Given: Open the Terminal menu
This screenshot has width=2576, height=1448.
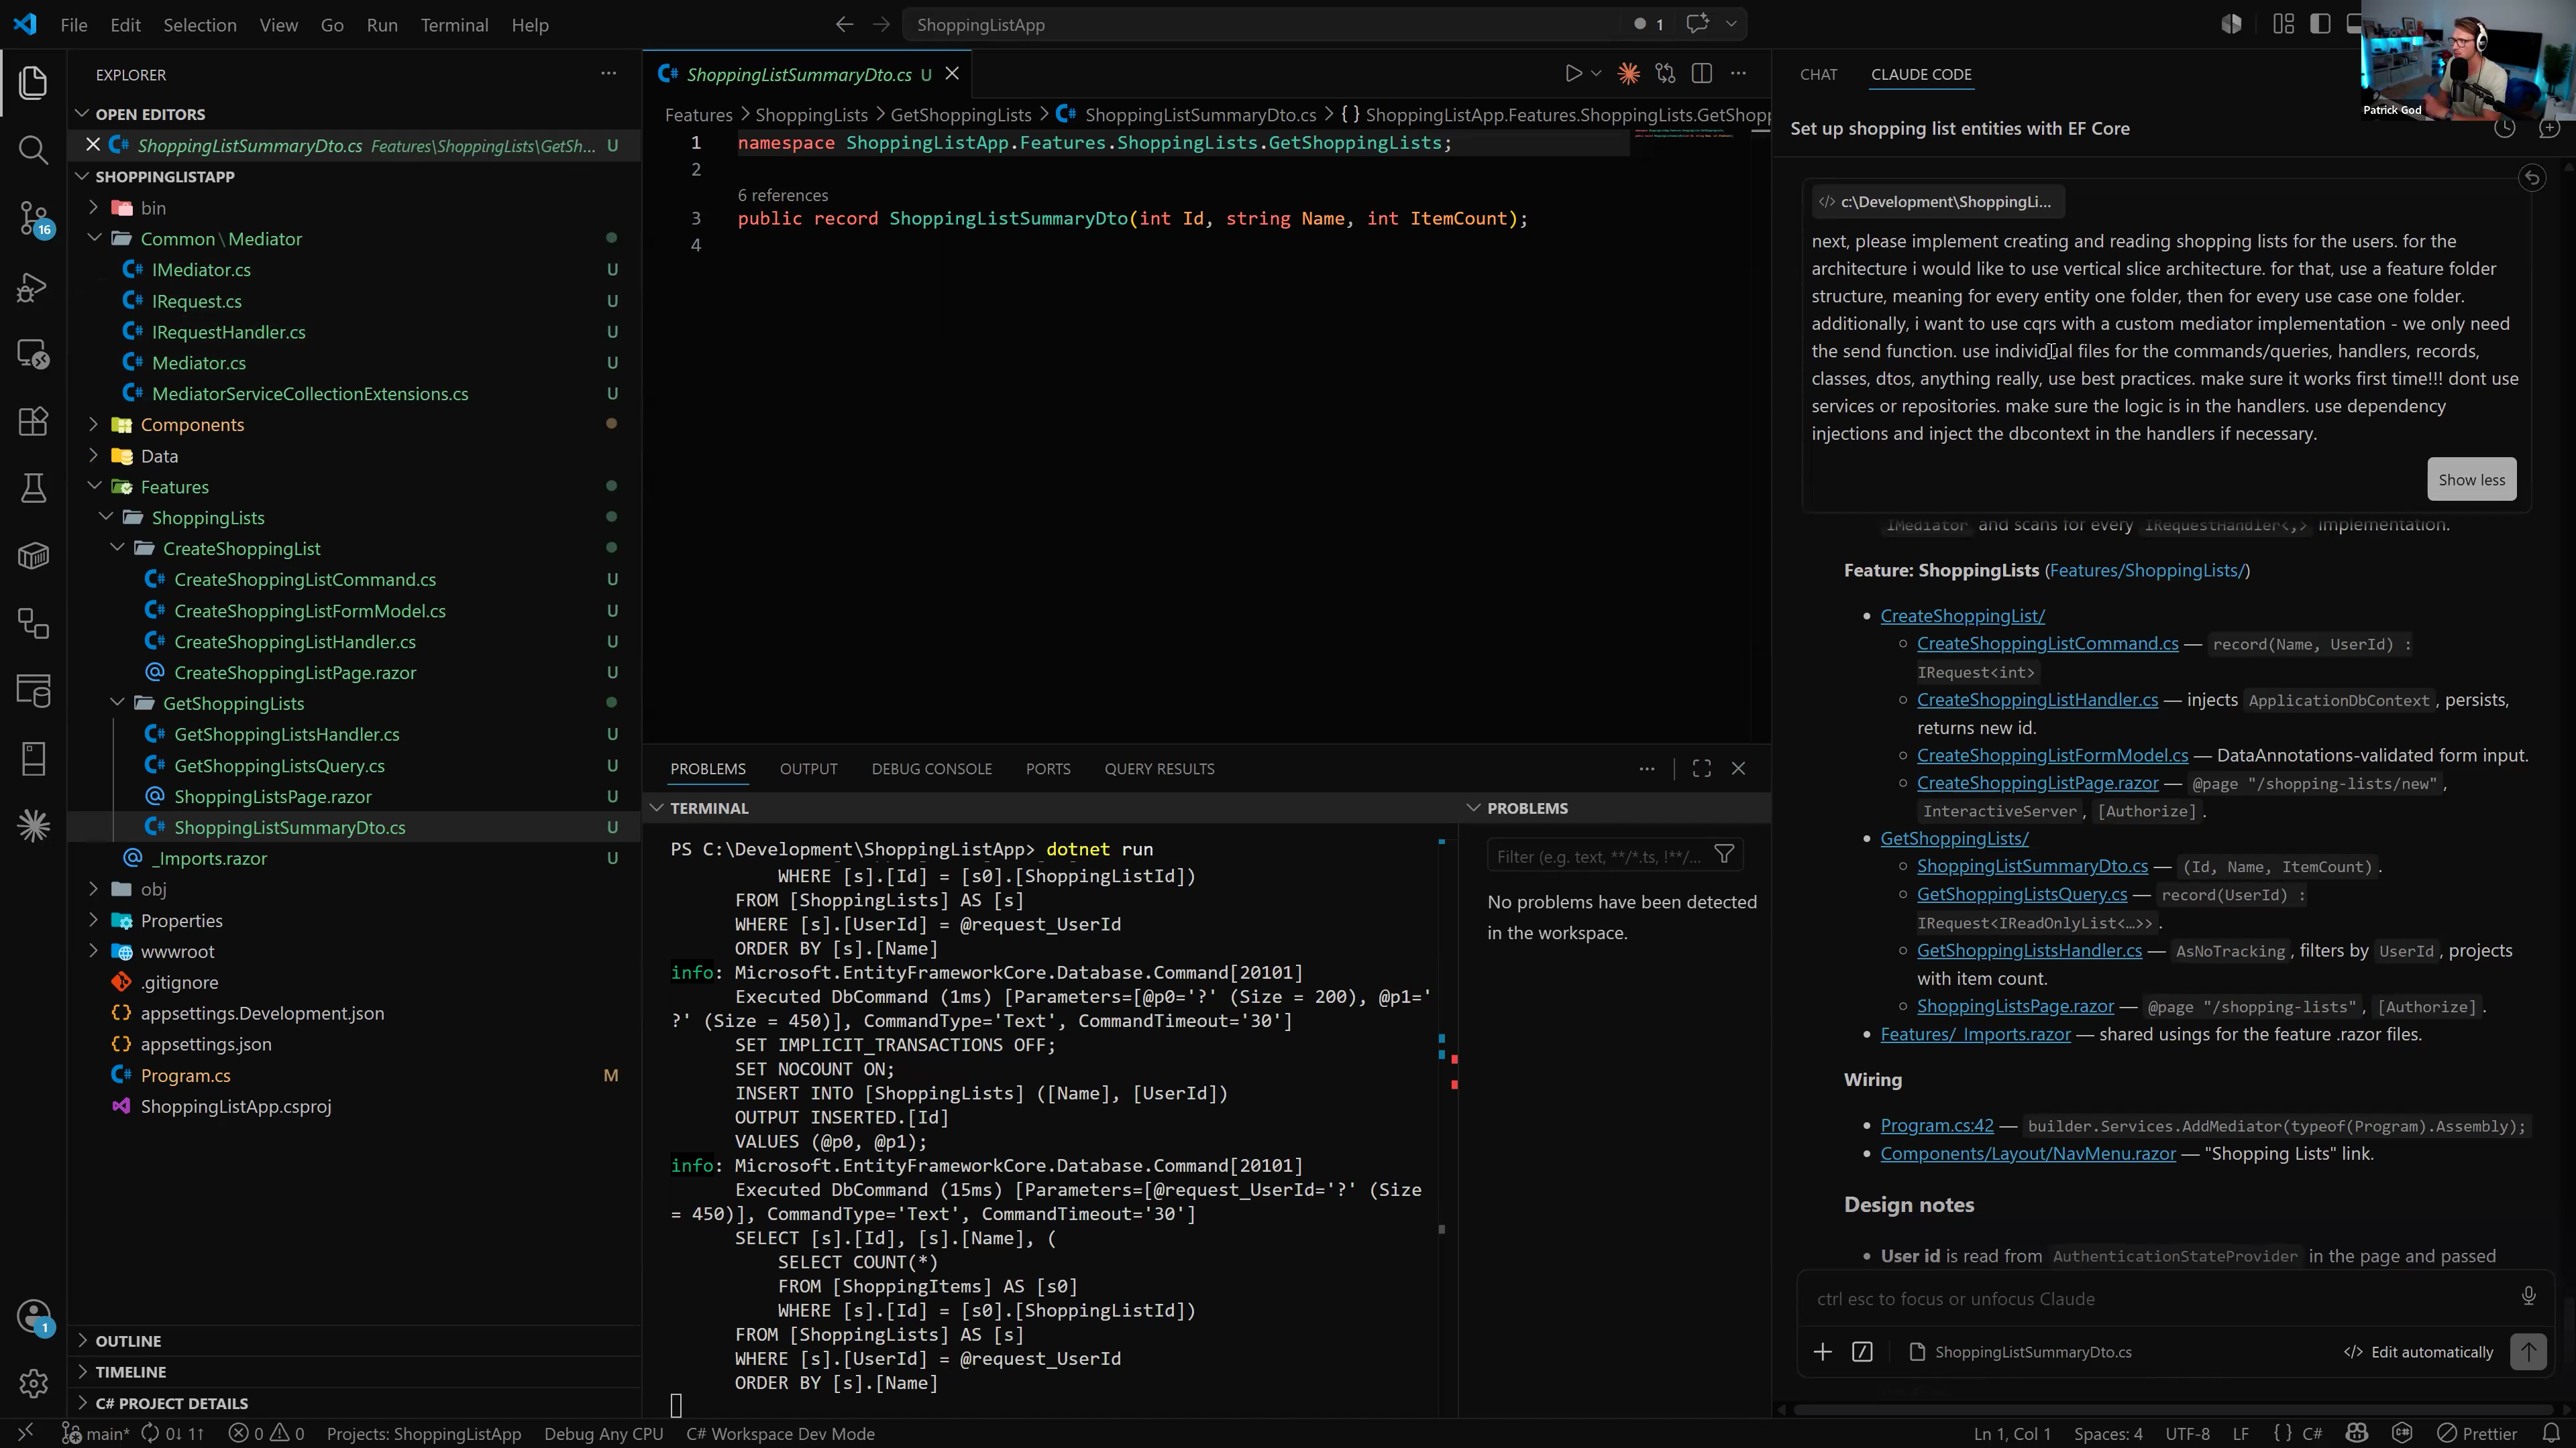Looking at the screenshot, I should (454, 25).
